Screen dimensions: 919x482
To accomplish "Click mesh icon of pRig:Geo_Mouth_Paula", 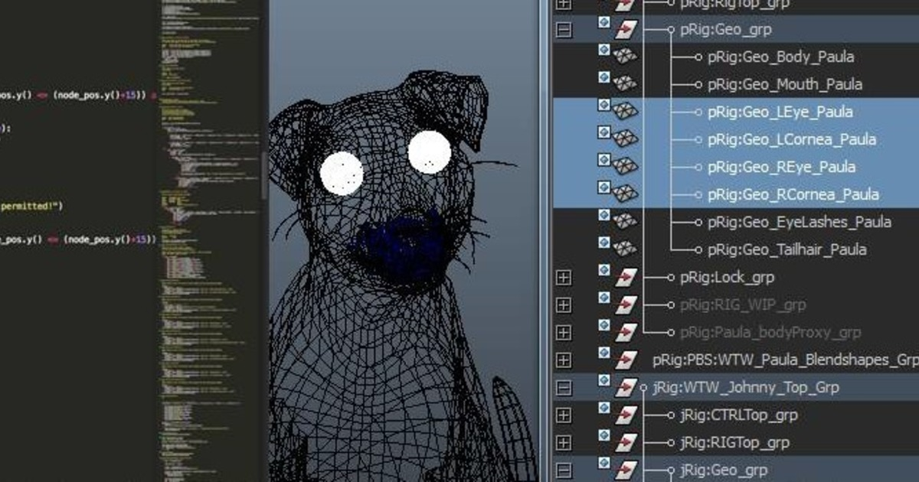I will 626,84.
